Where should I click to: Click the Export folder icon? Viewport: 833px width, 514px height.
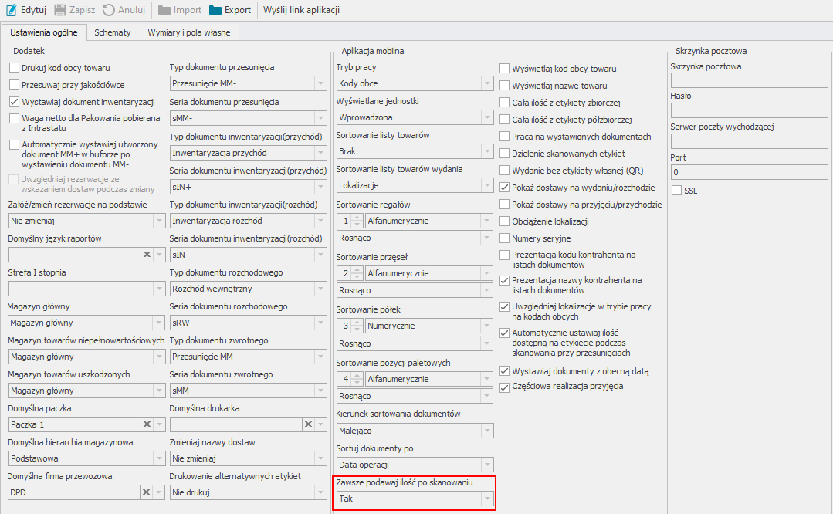point(214,10)
